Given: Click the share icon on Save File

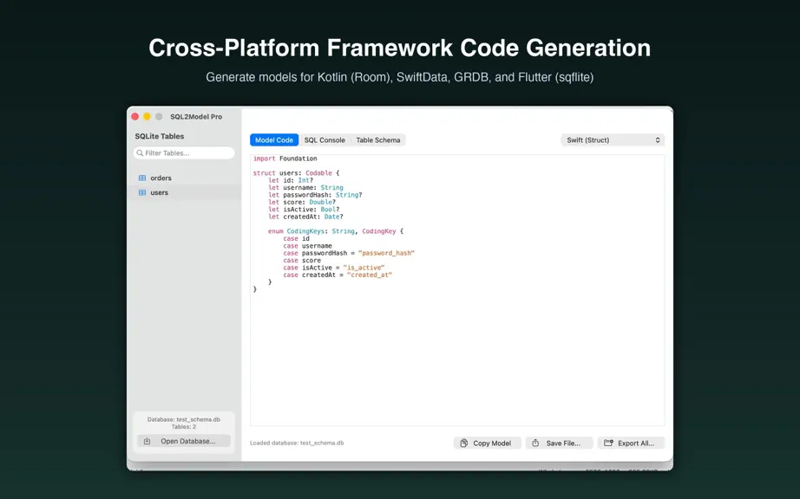Looking at the screenshot, I should [x=535, y=443].
